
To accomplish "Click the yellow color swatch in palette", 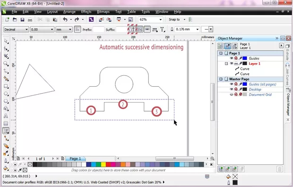I will (x=103, y=164).
